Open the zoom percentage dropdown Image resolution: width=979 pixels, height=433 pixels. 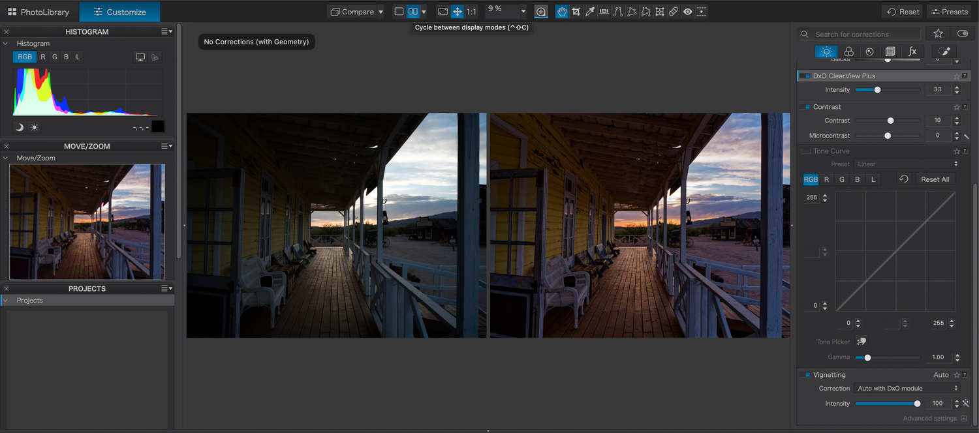(523, 12)
